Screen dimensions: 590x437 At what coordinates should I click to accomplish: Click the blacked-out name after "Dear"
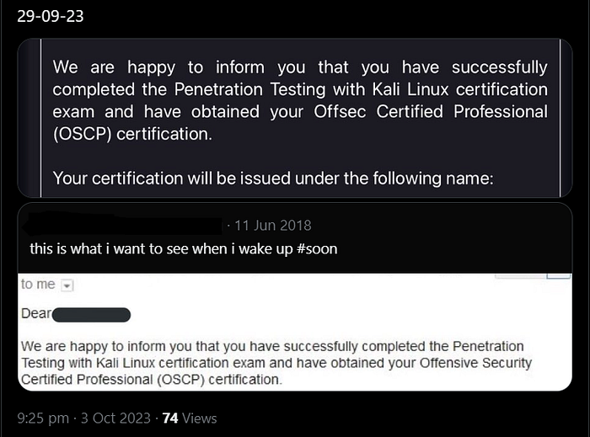93,315
